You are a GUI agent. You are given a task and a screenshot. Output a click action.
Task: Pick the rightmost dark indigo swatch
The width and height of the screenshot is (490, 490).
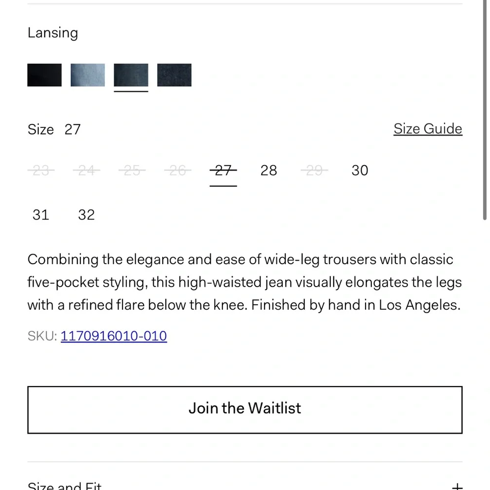[174, 75]
